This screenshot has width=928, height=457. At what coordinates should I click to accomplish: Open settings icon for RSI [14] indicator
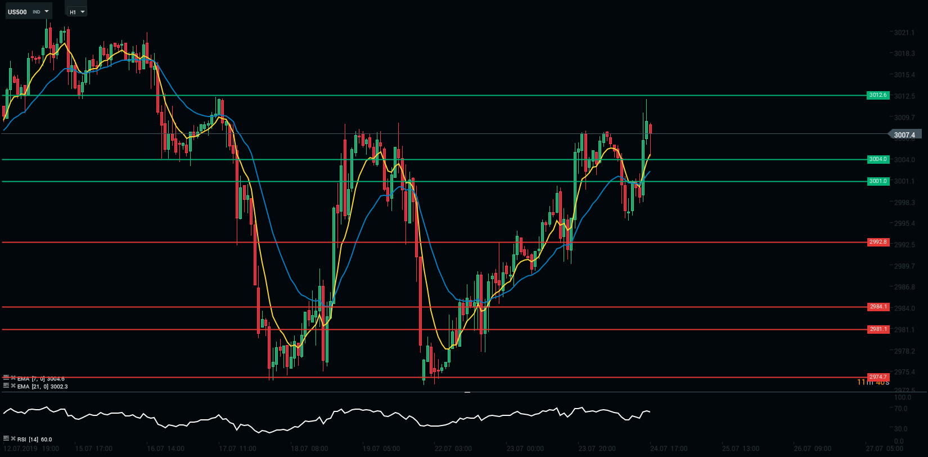tap(6, 438)
